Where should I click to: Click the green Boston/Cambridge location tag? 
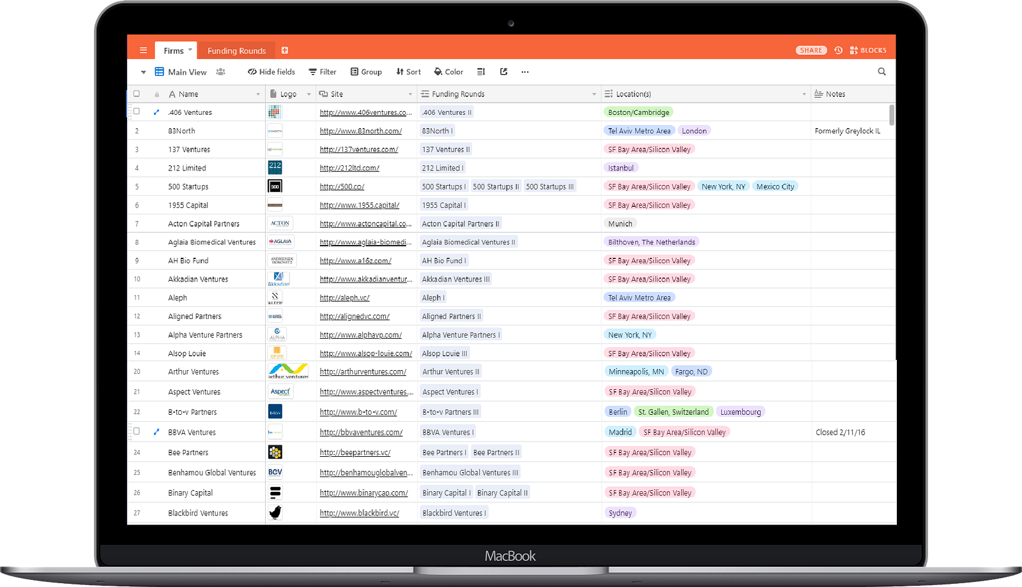pos(639,112)
